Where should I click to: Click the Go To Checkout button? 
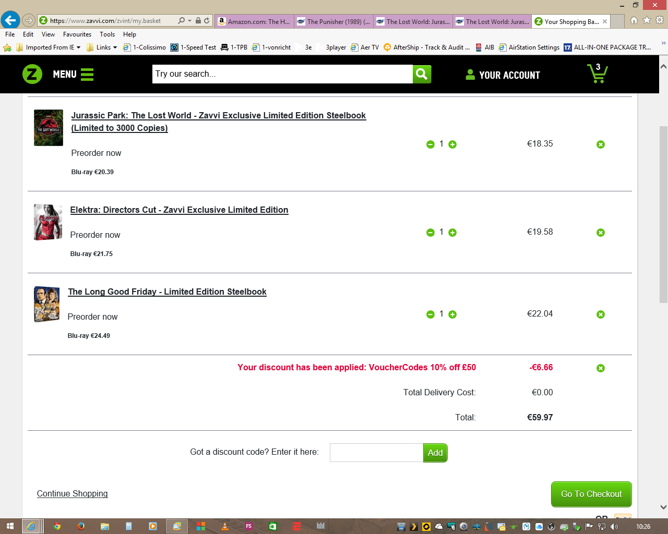click(x=591, y=494)
